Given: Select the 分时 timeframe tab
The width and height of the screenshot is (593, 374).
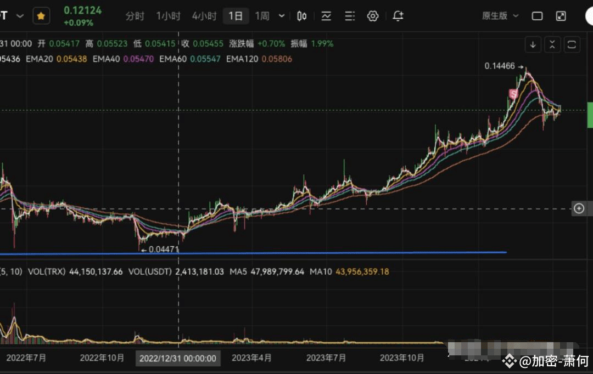Looking at the screenshot, I should [x=135, y=16].
